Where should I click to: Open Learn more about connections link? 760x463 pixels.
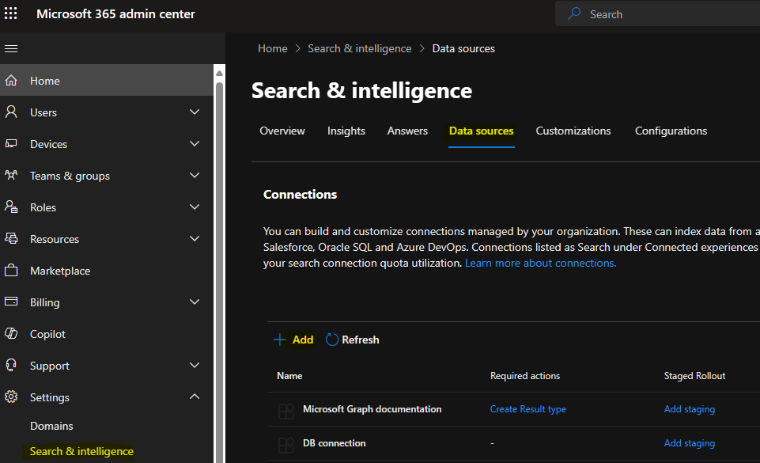pyautogui.click(x=540, y=264)
